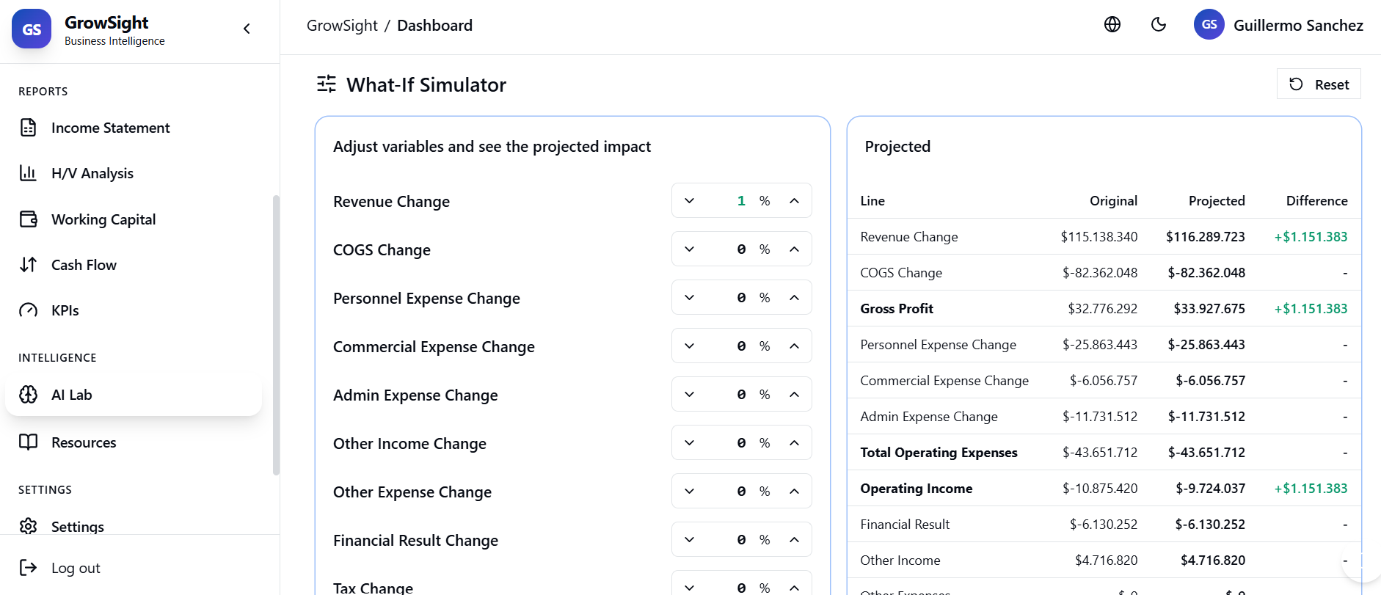Screen dimensions: 1381x595
Task: Increase Admin Expense Change percentage
Action: [794, 395]
